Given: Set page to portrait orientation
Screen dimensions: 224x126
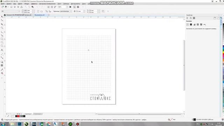Looking at the screenshot, I should (x=38, y=11).
